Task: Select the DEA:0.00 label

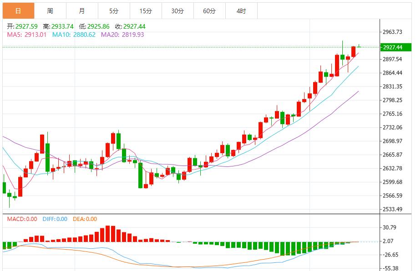Action: (84, 219)
